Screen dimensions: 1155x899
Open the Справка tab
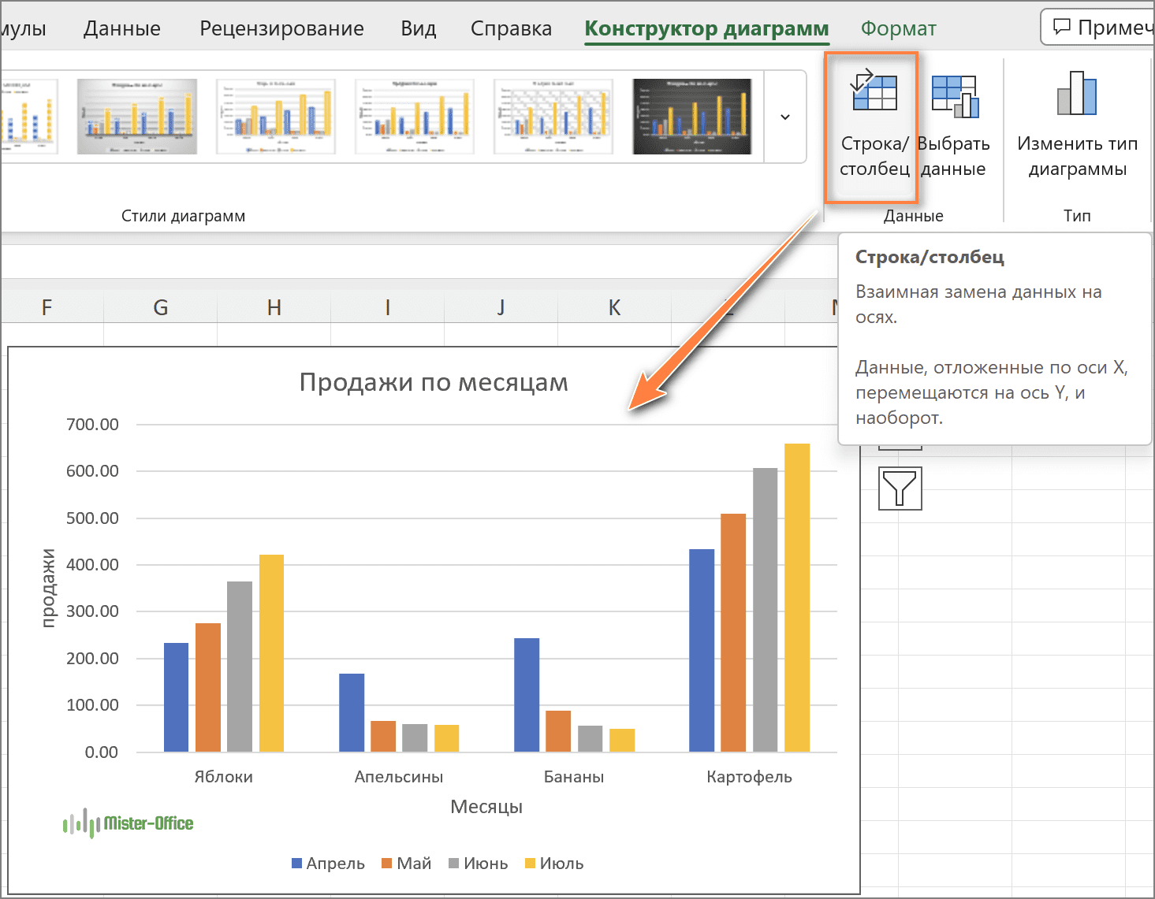click(511, 28)
